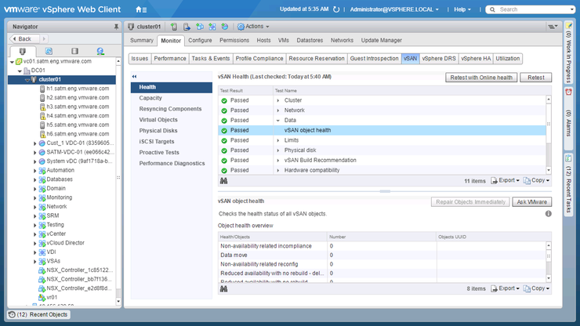Expand the Cluster health test row
This screenshot has width=580, height=326.
[x=278, y=100]
